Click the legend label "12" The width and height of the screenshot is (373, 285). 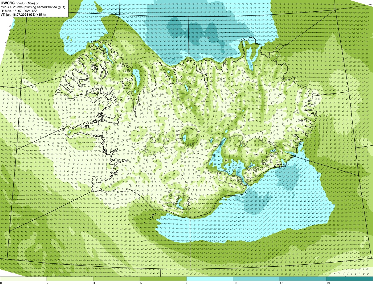pyautogui.click(x=281, y=283)
